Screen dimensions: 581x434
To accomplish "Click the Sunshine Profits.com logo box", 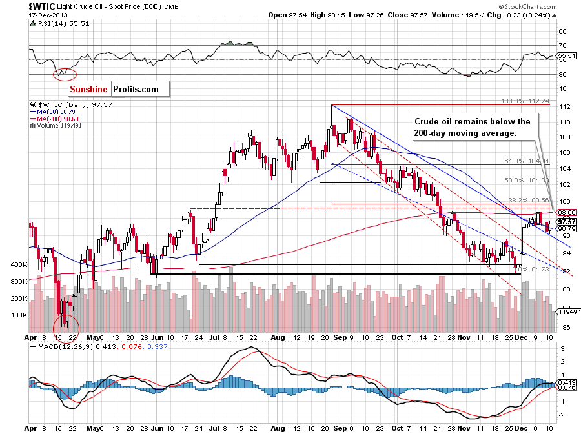I will tap(119, 89).
